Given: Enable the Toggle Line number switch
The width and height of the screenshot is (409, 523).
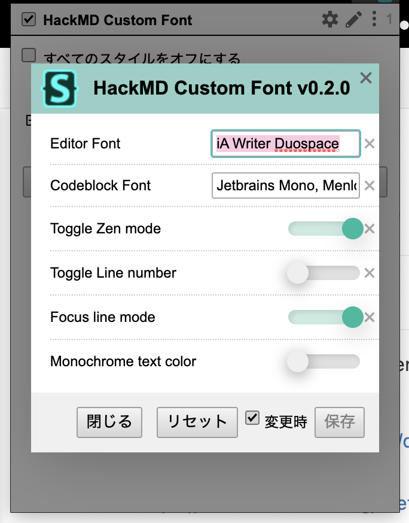Looking at the screenshot, I should pos(324,273).
